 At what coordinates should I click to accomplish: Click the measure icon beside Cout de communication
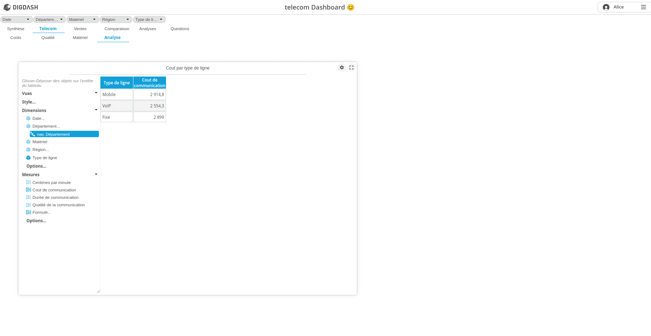tap(28, 190)
